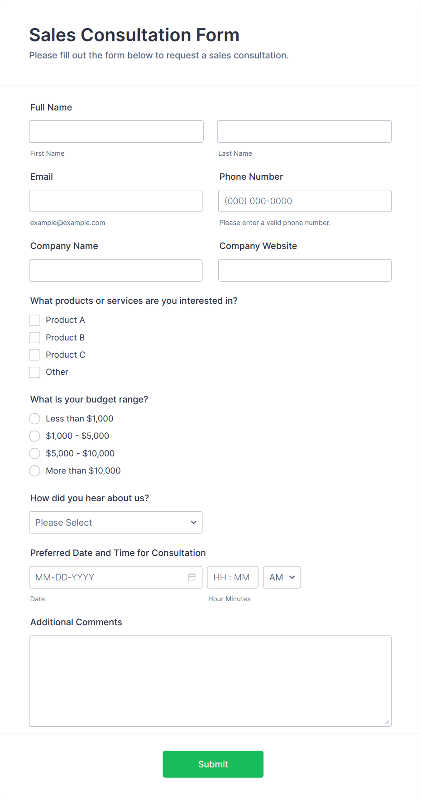Select the 'Less than $1,000' budget option
The image size is (421, 800).
pos(34,418)
